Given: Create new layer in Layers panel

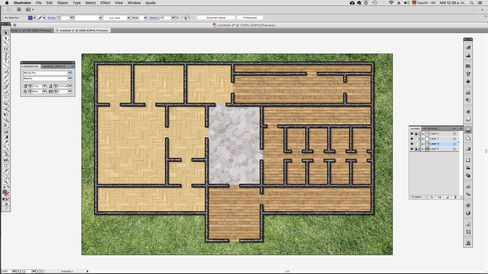Looking at the screenshot, I should 447,197.
